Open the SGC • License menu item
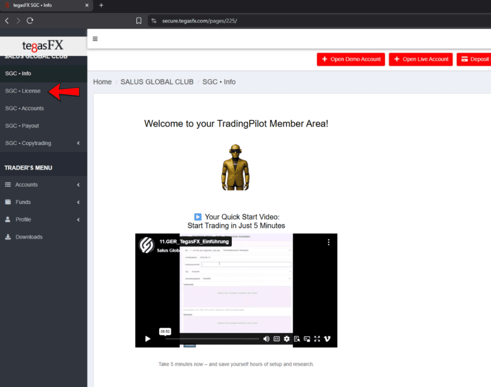491x387 pixels. click(43, 91)
